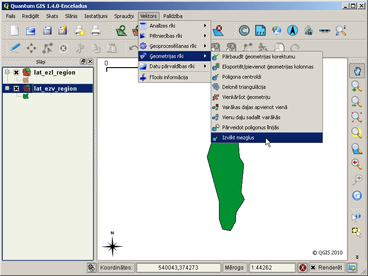The width and height of the screenshot is (368, 276).
Task: Click Save Project As floppy with pencil icon
Action: 63,30
